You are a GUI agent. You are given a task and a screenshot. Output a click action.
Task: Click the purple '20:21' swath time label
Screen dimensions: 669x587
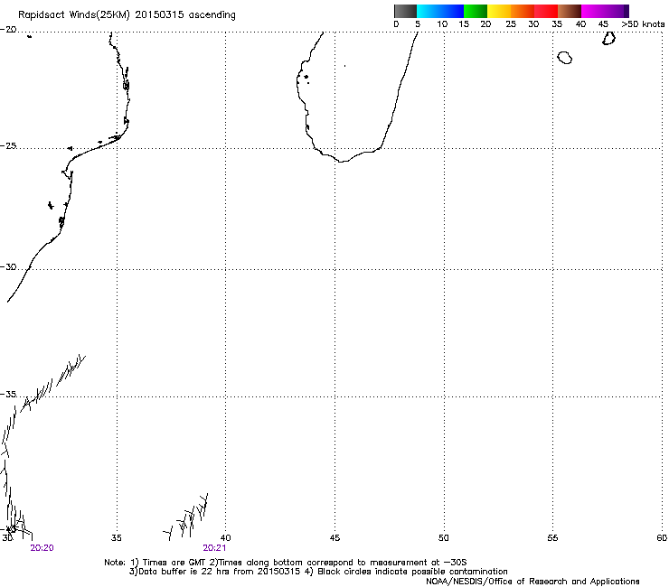(x=214, y=548)
